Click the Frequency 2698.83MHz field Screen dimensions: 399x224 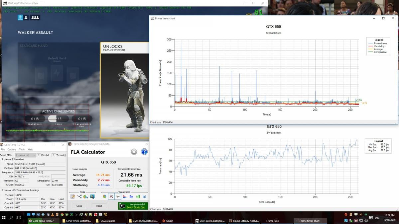(40, 173)
